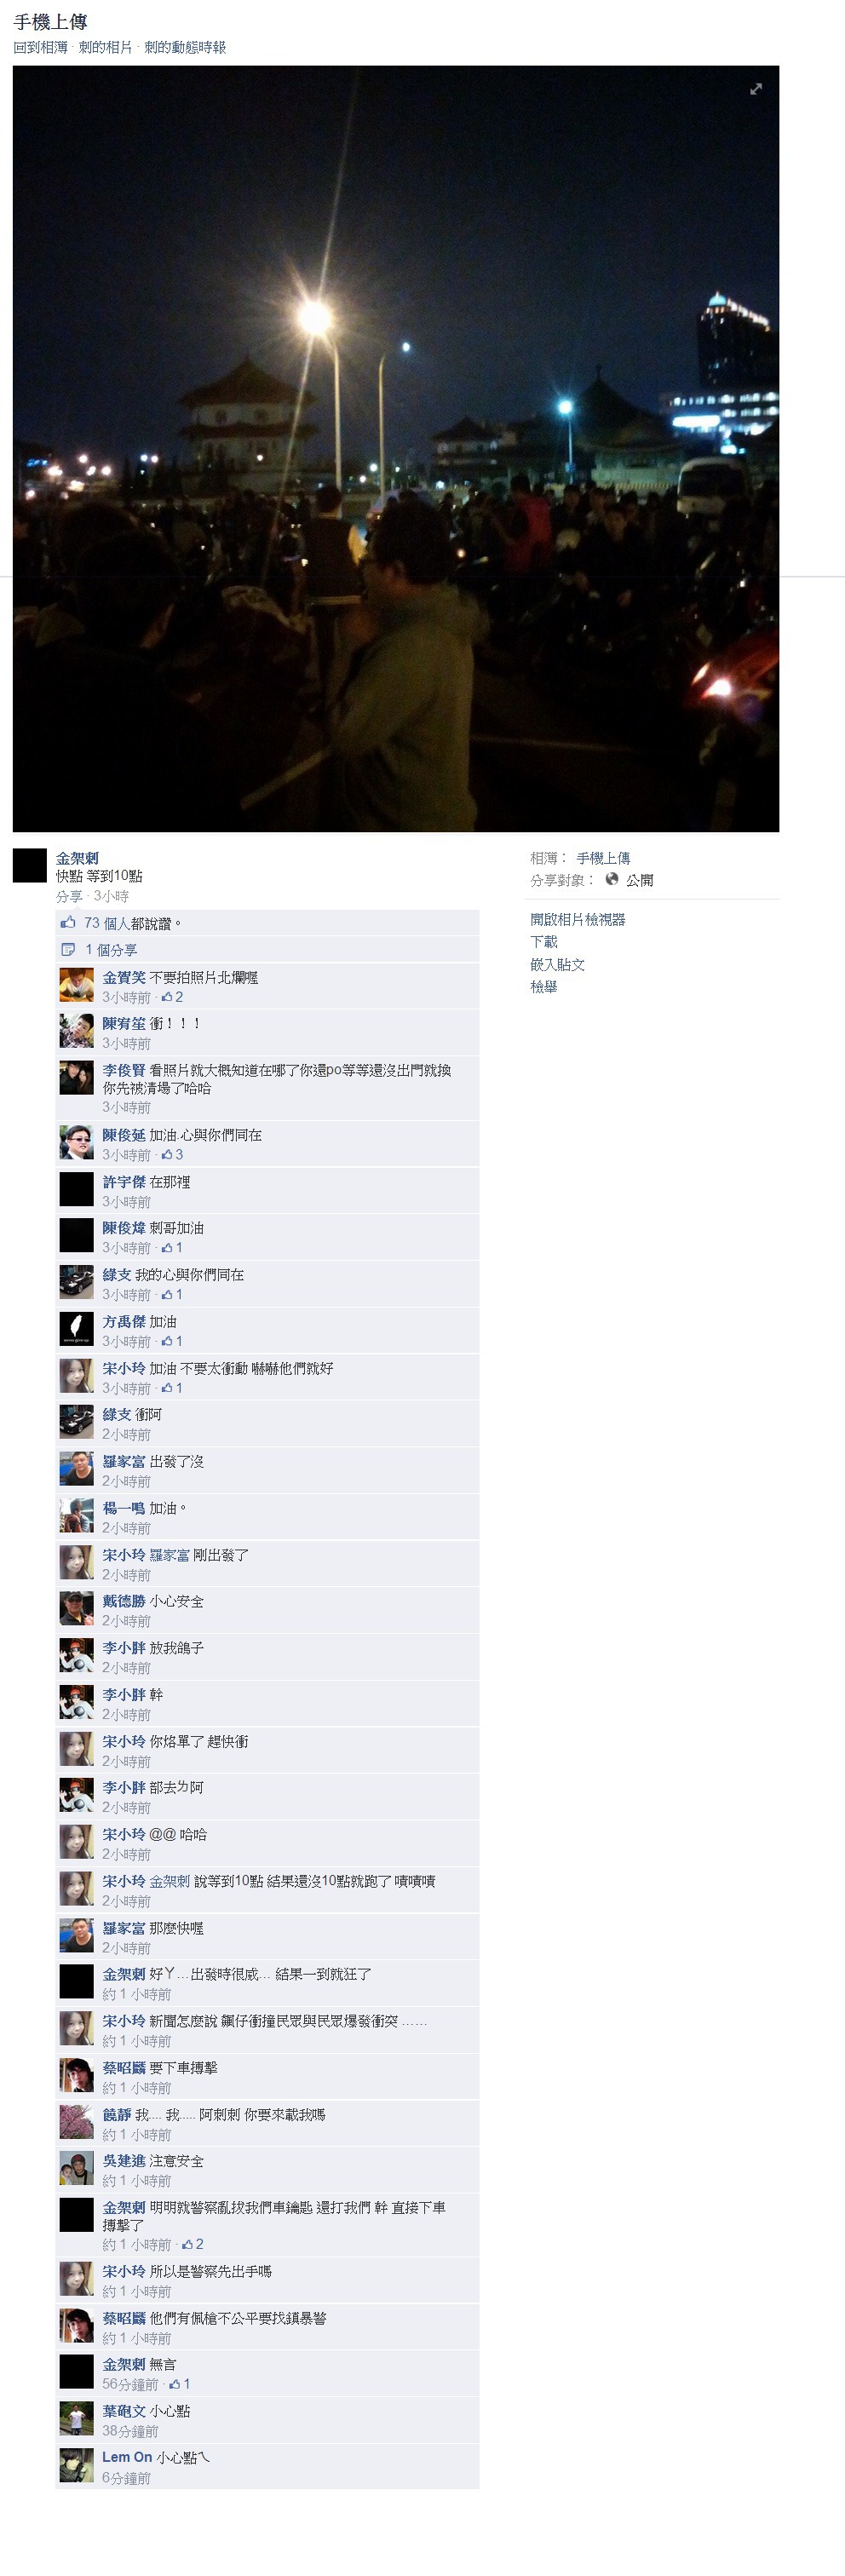Click 下載 to download the photo
The image size is (845, 2576).
click(x=544, y=941)
